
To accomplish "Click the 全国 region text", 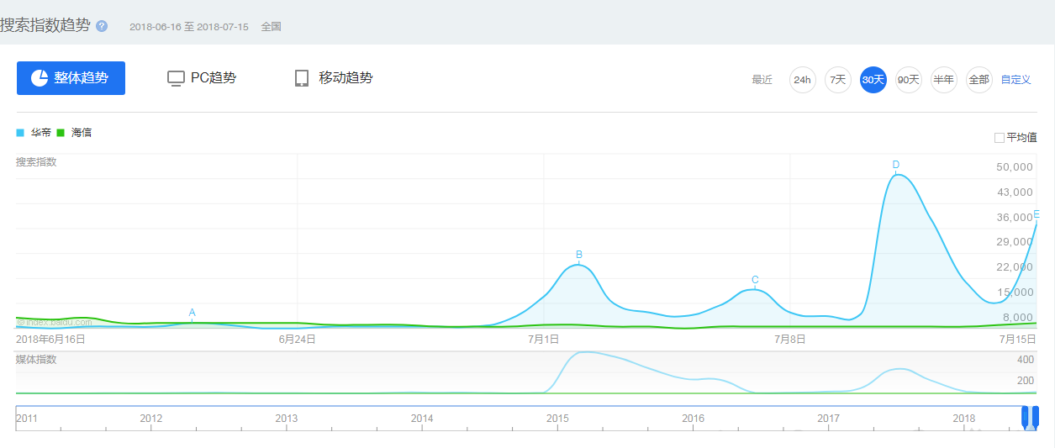I will [x=271, y=27].
